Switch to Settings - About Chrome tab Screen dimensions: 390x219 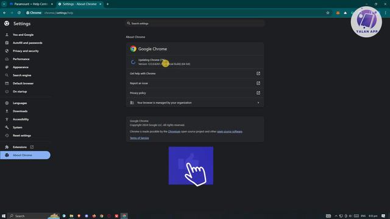[79, 4]
